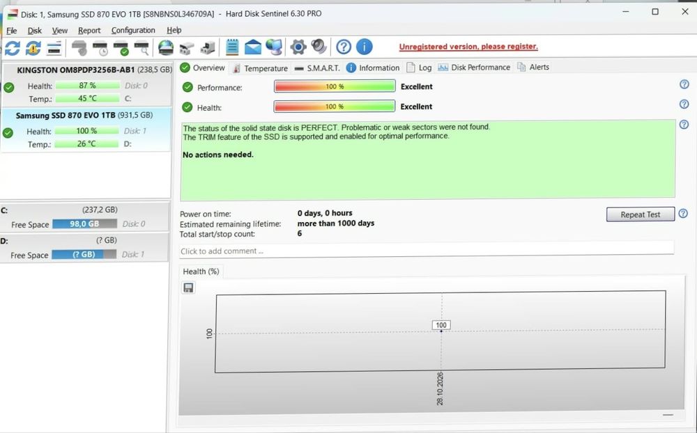This screenshot has width=697, height=433.
Task: Click the disk with magnifying glass icon
Action: tap(141, 47)
